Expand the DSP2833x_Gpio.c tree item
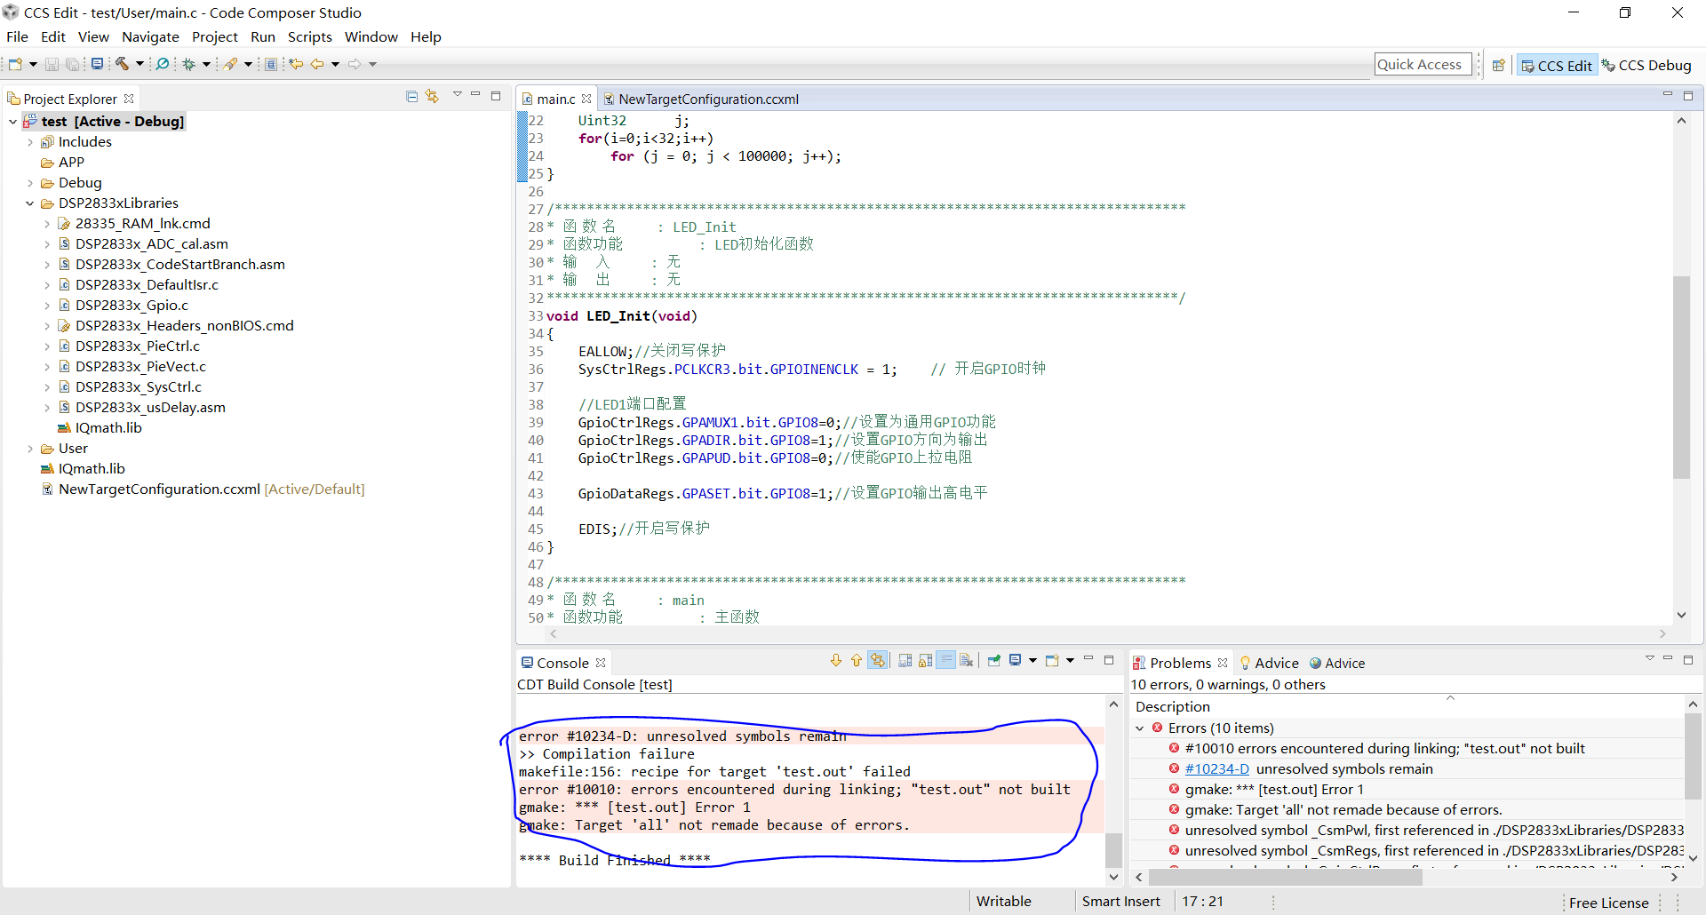 coord(49,305)
